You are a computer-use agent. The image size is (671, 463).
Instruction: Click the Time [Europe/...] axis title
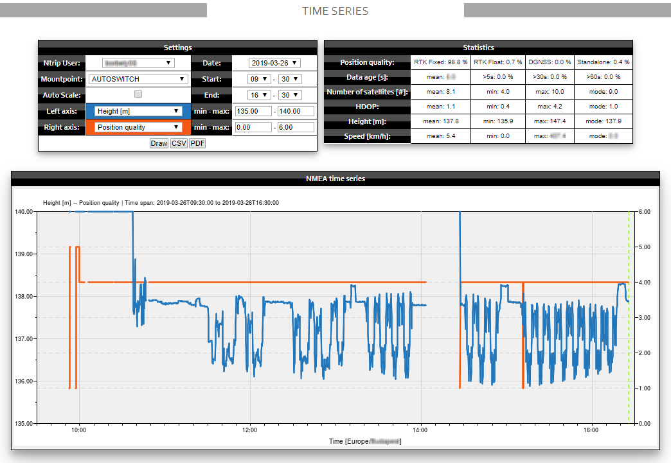click(x=365, y=441)
